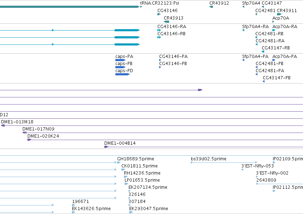The width and height of the screenshot is (303, 214).
Task: Select the EK143626.5prime EST label
Action: (91, 209)
